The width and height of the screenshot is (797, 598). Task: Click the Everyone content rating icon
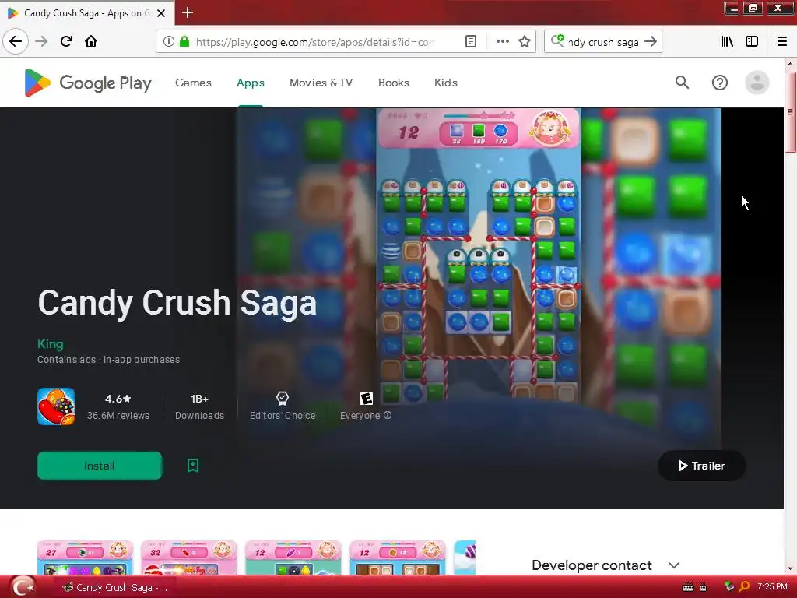click(x=367, y=399)
